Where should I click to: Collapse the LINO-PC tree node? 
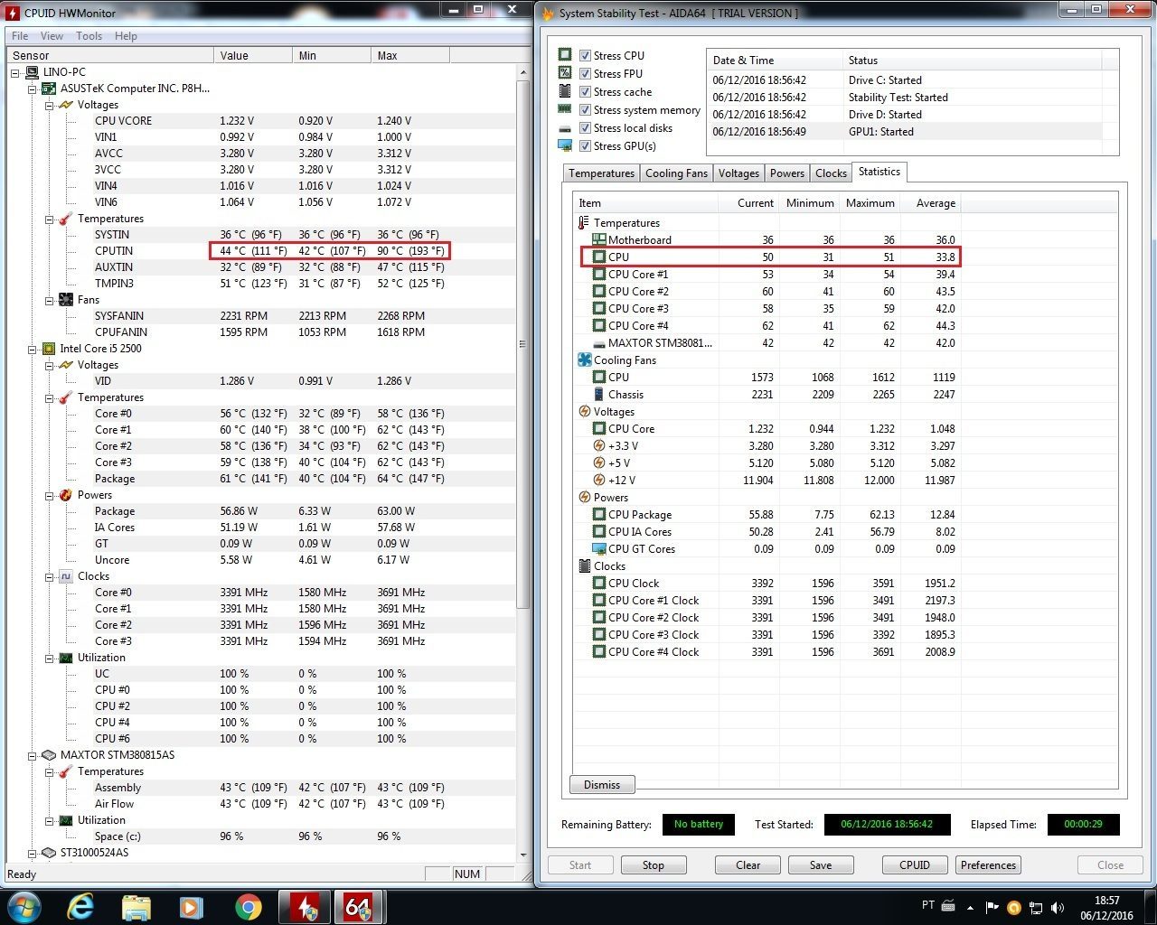point(15,72)
